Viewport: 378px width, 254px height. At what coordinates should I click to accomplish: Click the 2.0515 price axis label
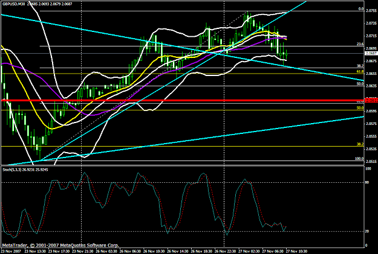click(x=371, y=162)
